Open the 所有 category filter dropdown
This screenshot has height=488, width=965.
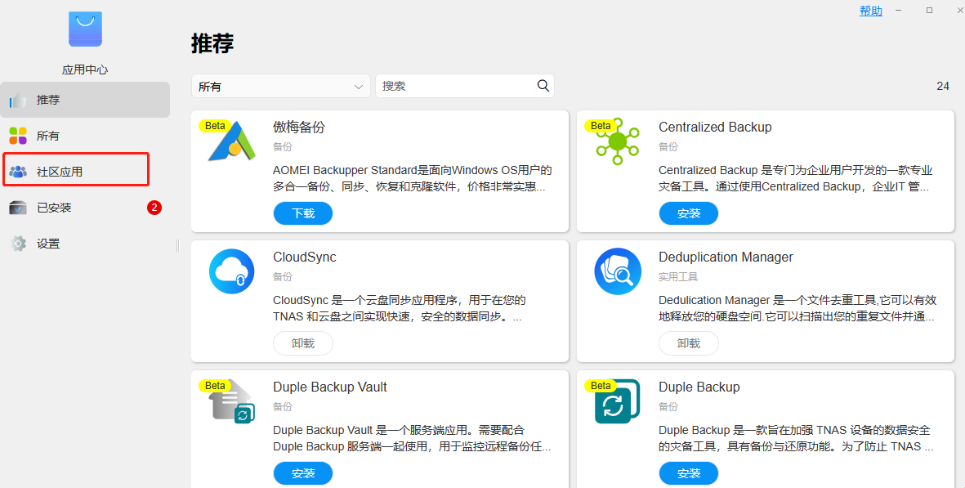[280, 86]
